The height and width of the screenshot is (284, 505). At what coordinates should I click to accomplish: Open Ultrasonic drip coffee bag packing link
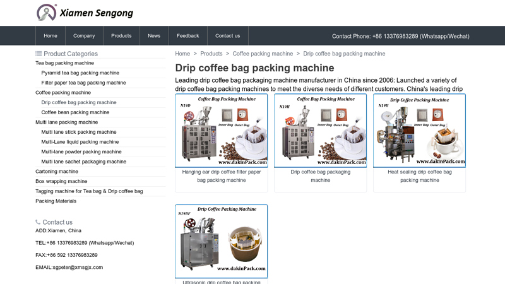click(x=222, y=281)
